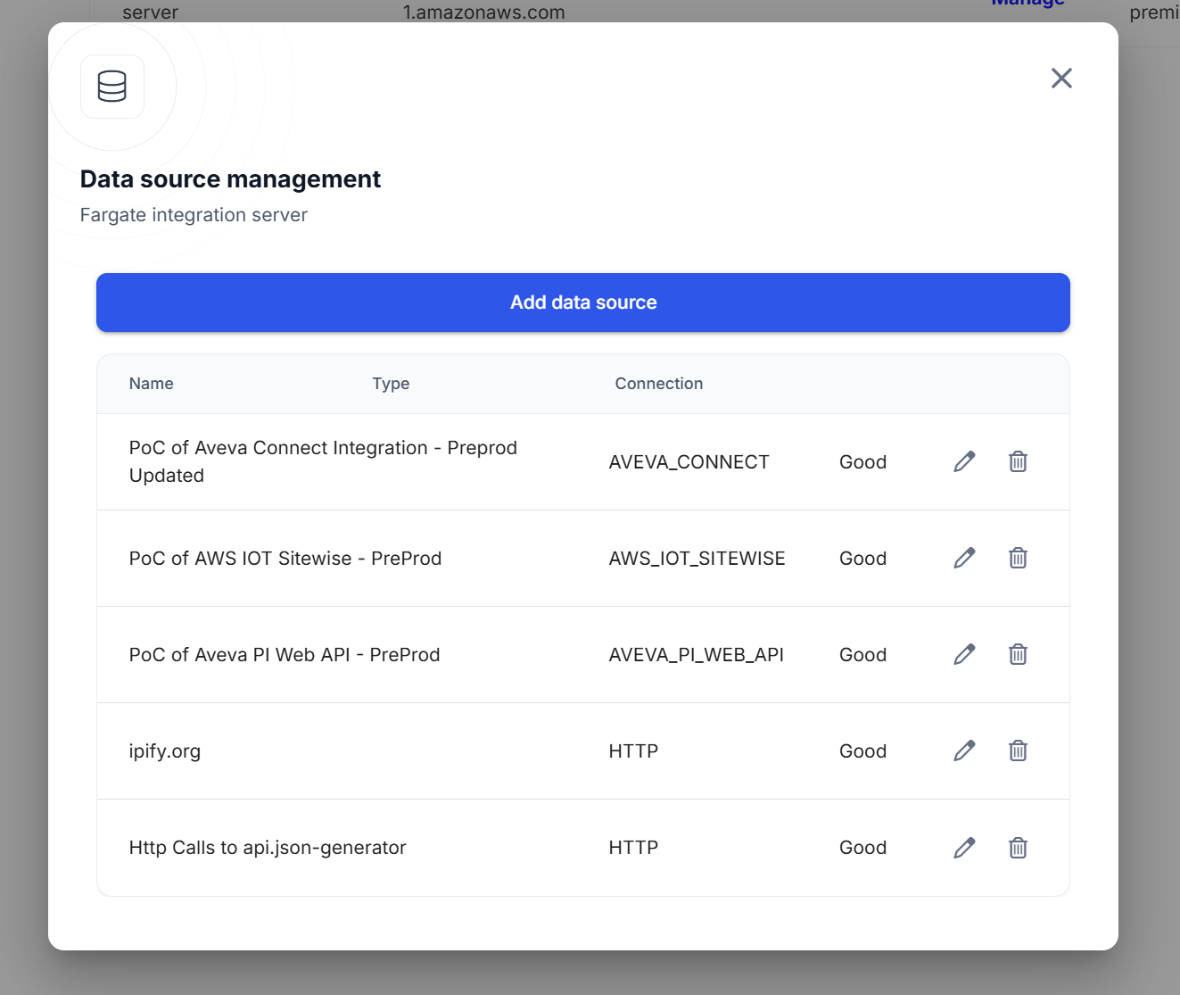Select the PoC of AWS IOT Sitewise row name
Screen dimensions: 1180x995
pos(285,559)
